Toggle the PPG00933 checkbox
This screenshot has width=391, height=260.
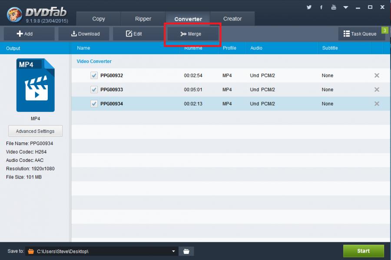click(94, 89)
